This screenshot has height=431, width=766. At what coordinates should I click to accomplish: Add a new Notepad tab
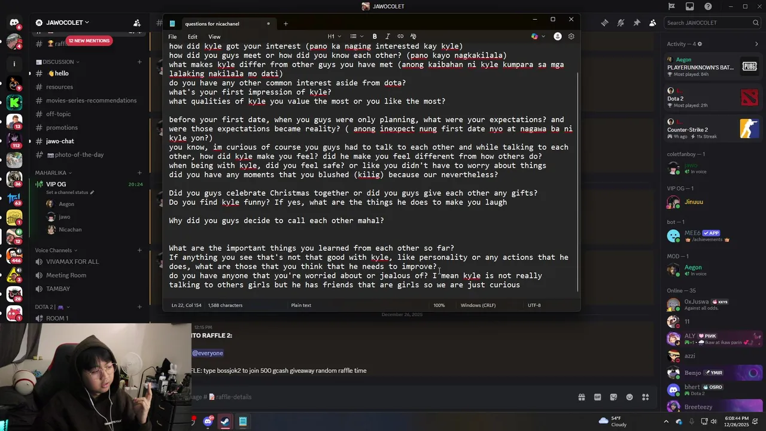click(x=285, y=24)
